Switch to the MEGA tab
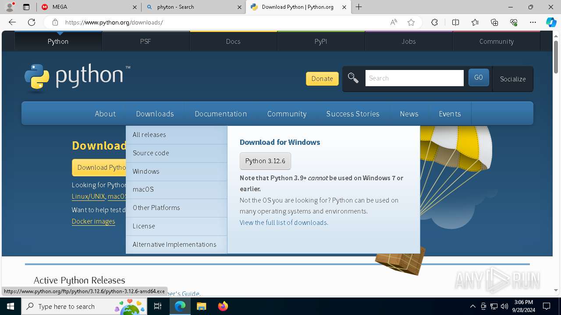The image size is (561, 315). [89, 7]
